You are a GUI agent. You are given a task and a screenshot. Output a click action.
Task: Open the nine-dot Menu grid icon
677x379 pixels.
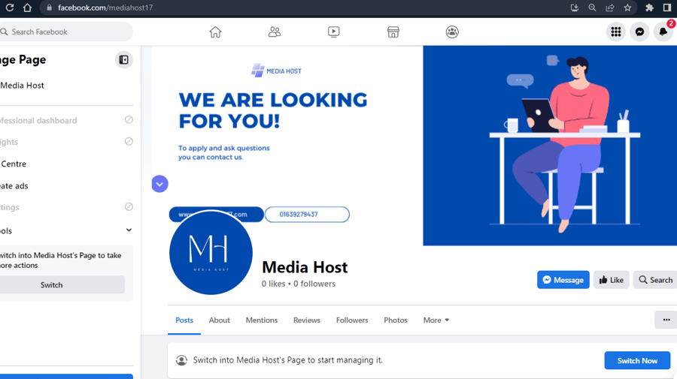(615, 32)
